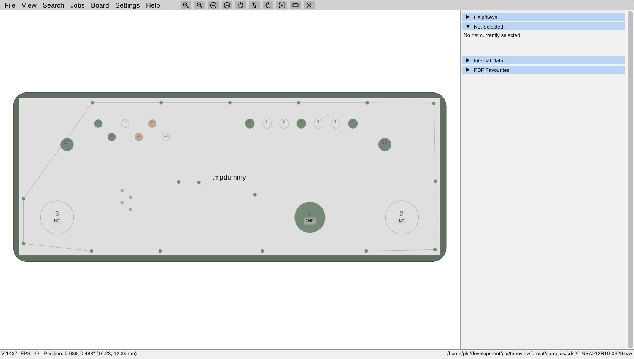
Task: Select green pad 15
Action: pyautogui.click(x=111, y=137)
